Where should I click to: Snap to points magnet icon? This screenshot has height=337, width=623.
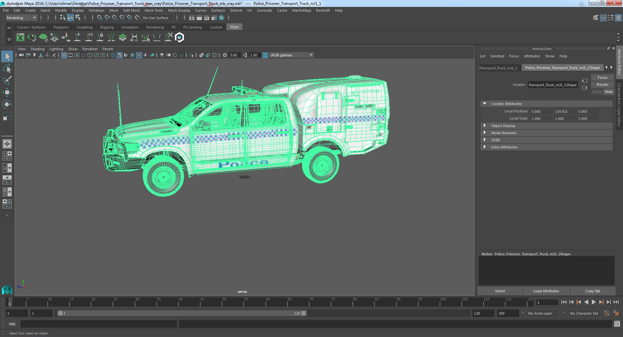(x=115, y=18)
